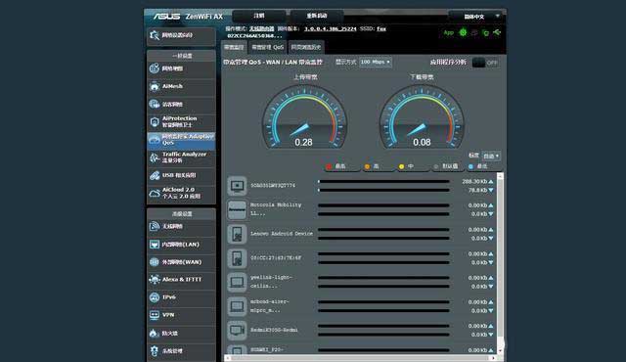
Task: Click the USB status icon in header
Action: pyautogui.click(x=497, y=32)
